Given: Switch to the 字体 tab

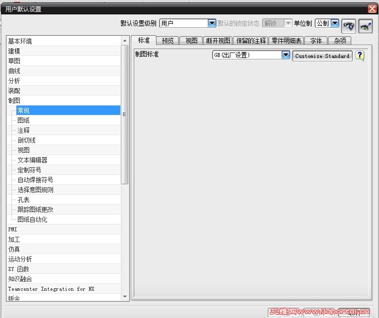Looking at the screenshot, I should [316, 41].
